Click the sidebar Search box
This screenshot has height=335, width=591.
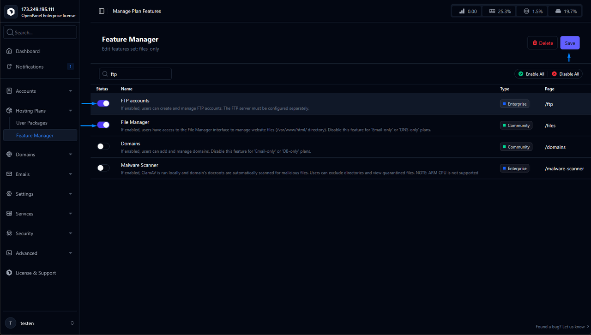click(40, 32)
